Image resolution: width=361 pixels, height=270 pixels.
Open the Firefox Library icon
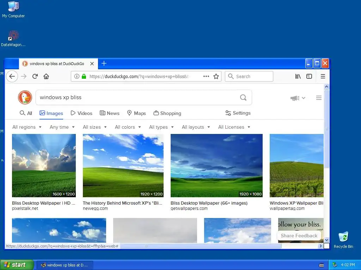(298, 76)
